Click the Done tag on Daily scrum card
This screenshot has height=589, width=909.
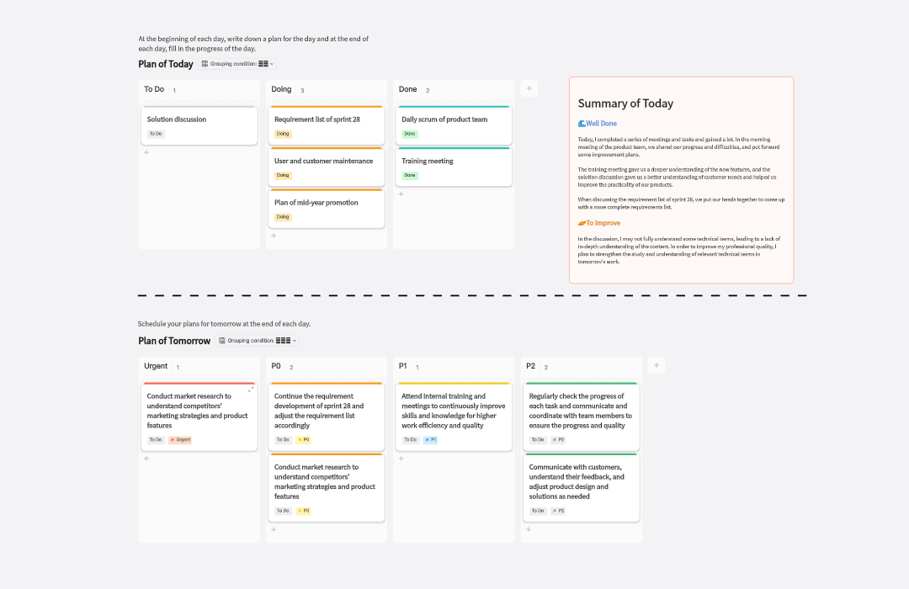[x=410, y=134]
